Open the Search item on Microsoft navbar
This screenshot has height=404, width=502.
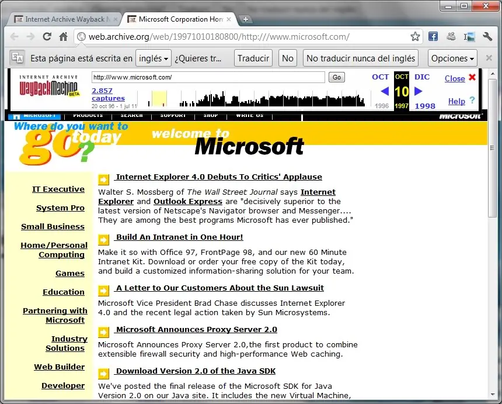(x=131, y=115)
